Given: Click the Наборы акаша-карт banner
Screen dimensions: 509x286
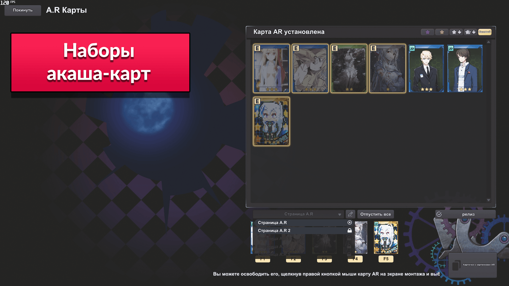Looking at the screenshot, I should (x=100, y=62).
